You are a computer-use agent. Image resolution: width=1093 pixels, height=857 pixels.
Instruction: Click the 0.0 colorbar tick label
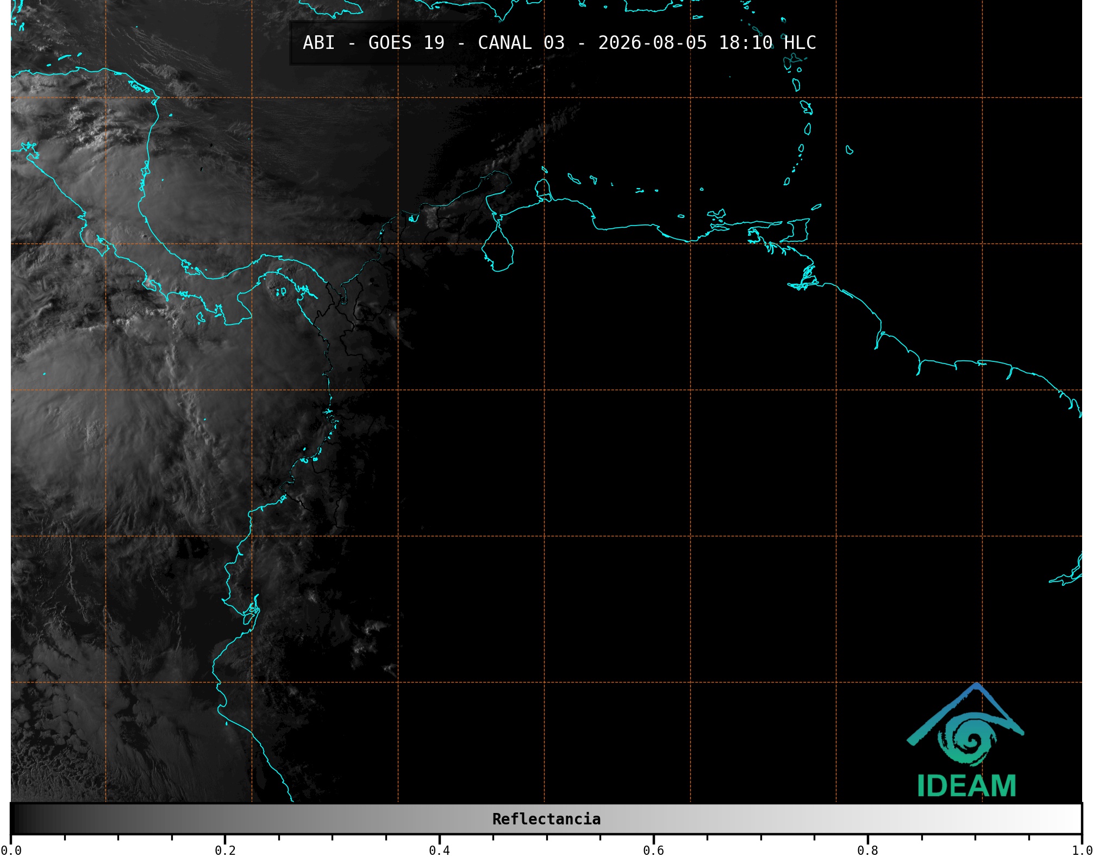(11, 850)
